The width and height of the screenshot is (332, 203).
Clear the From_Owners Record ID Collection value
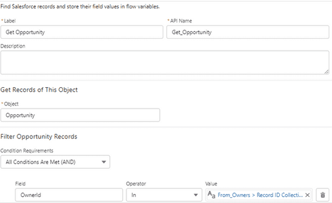(307, 195)
